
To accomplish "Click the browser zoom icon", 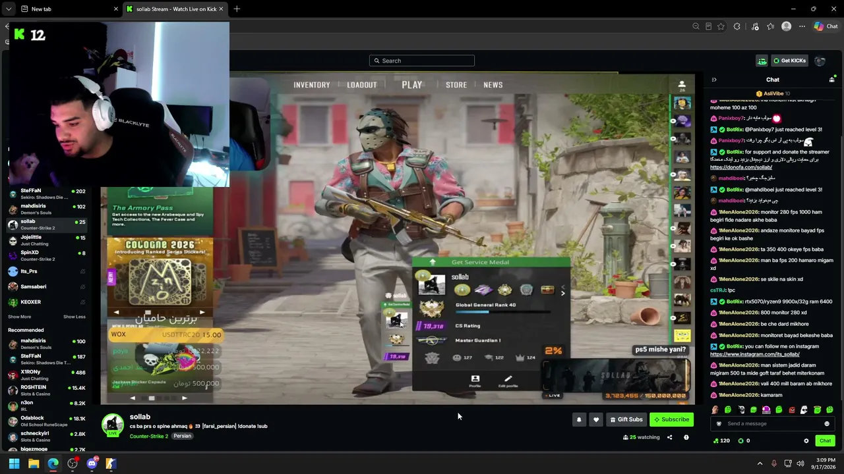I will point(696,26).
